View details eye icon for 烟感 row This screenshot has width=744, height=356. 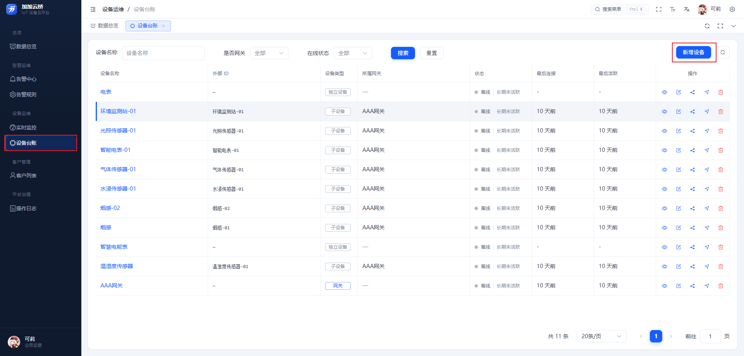coord(665,228)
